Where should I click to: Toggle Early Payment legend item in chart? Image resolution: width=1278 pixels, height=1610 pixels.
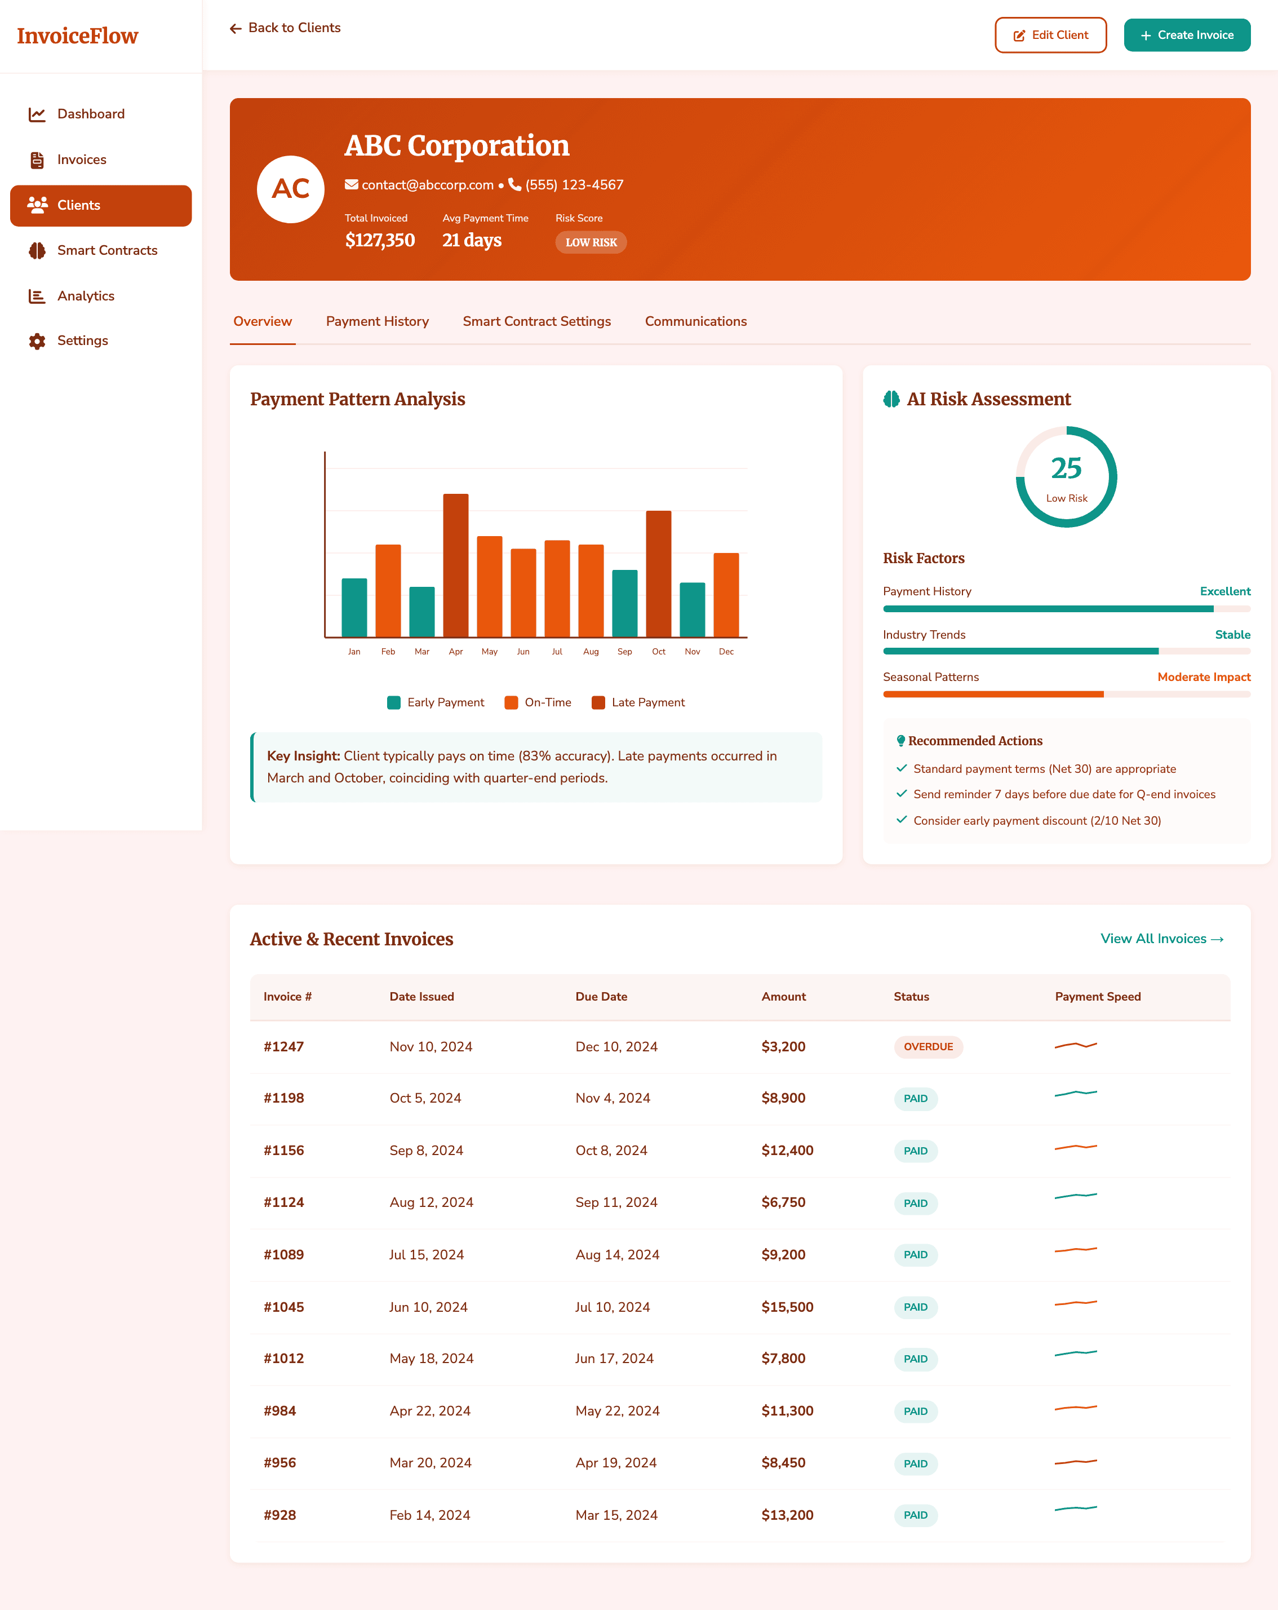pyautogui.click(x=436, y=703)
